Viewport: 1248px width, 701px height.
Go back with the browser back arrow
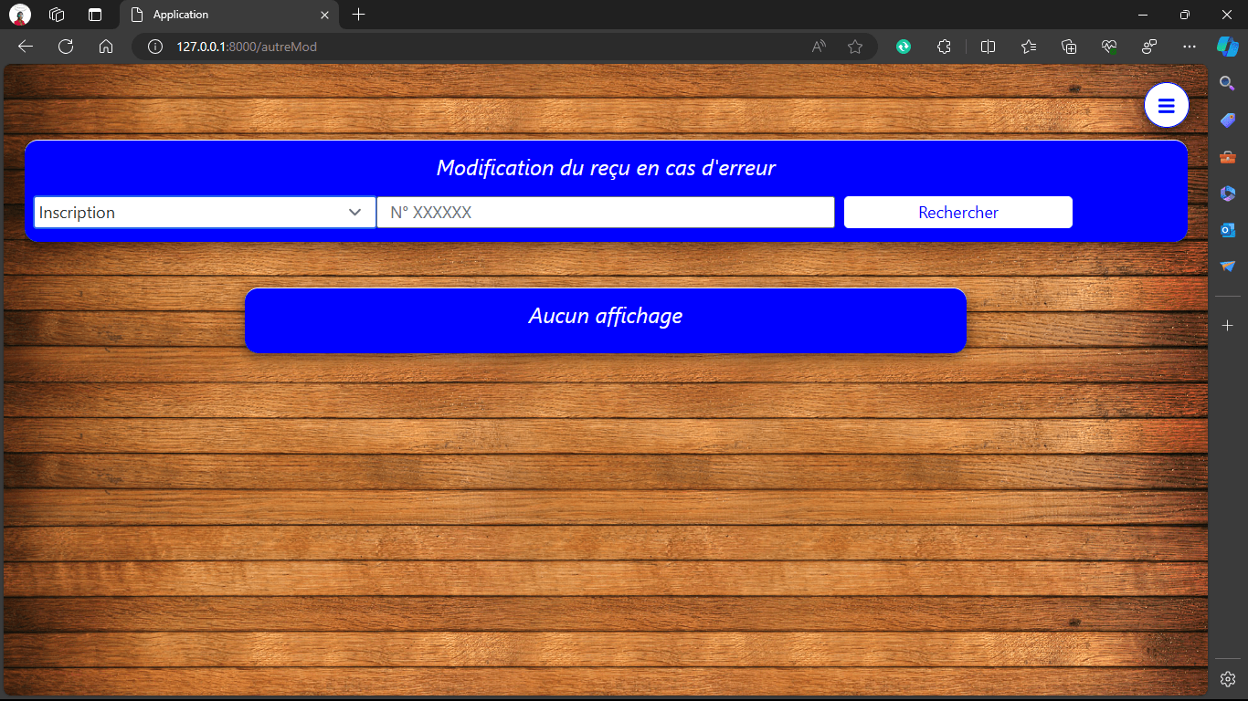[x=26, y=47]
